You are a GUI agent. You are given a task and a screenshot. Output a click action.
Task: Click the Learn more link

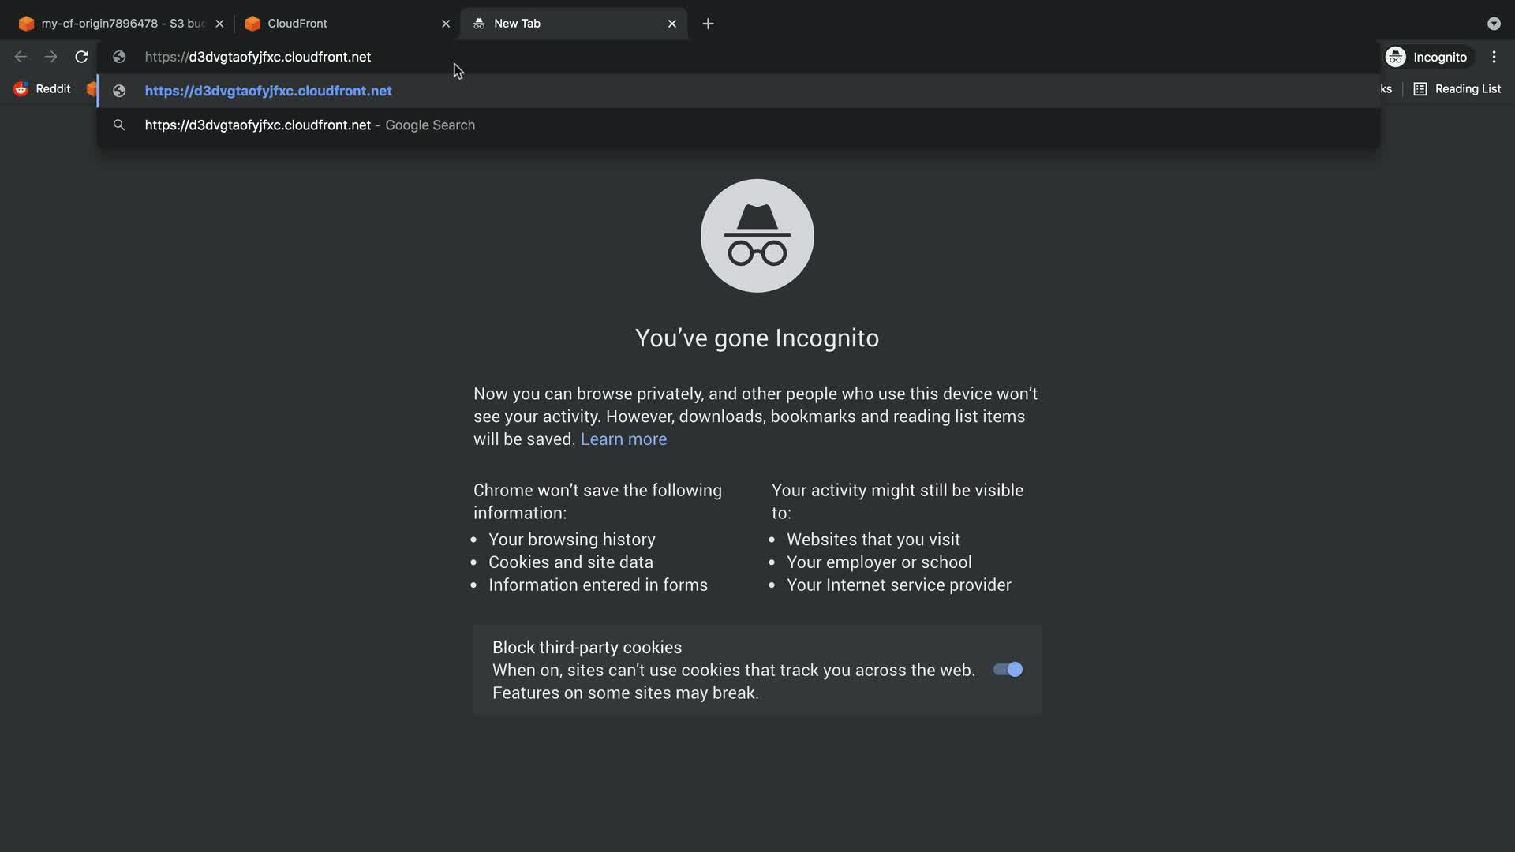pos(623,439)
